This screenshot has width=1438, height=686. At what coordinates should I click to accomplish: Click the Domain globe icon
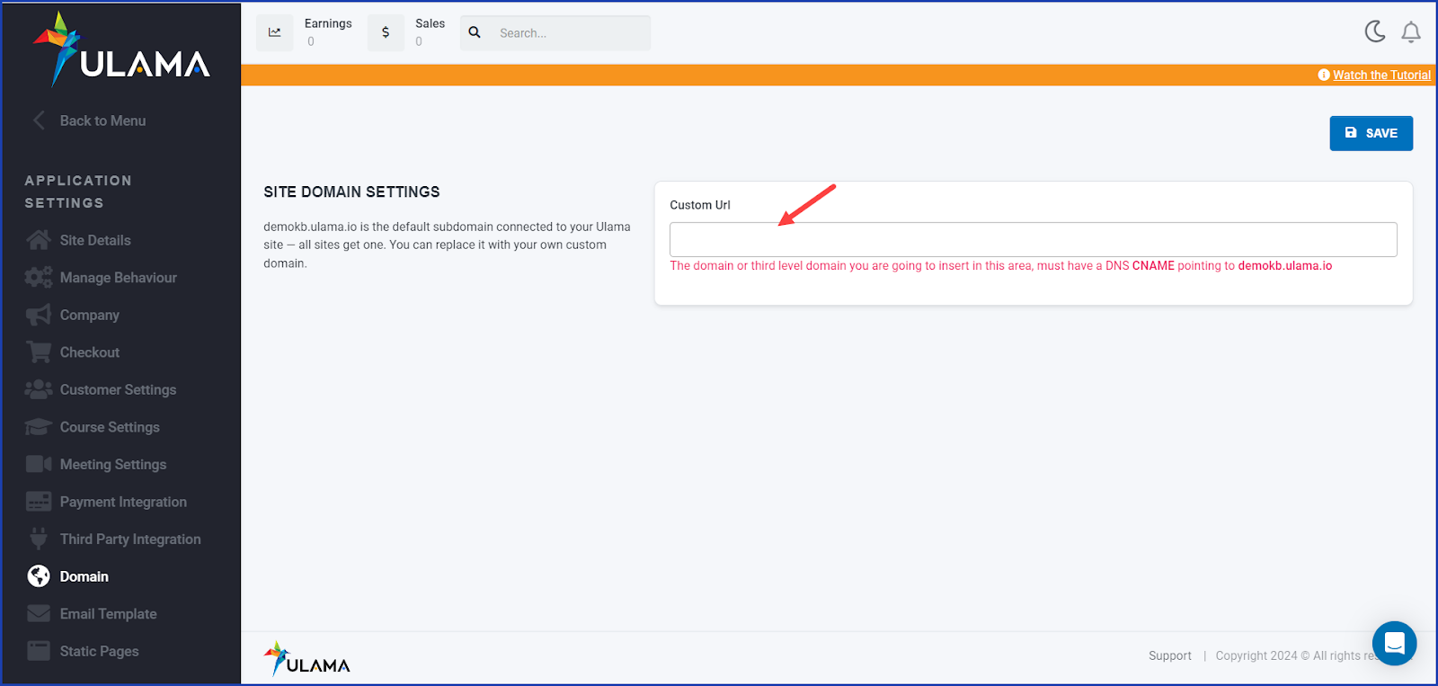(x=39, y=576)
